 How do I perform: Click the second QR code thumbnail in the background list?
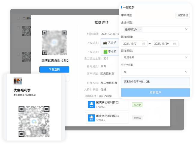(x=27, y=57)
